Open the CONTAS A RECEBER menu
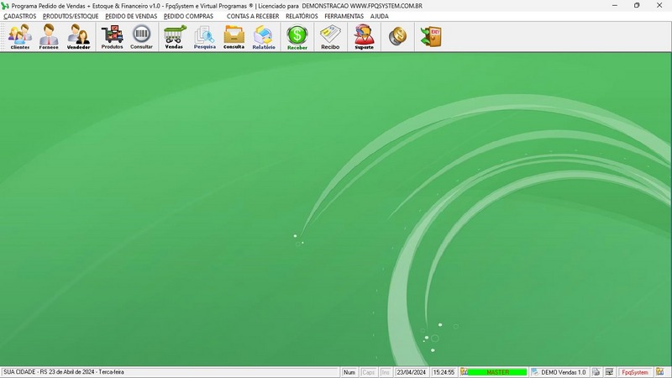Screen dimensions: 672x378 [253, 16]
